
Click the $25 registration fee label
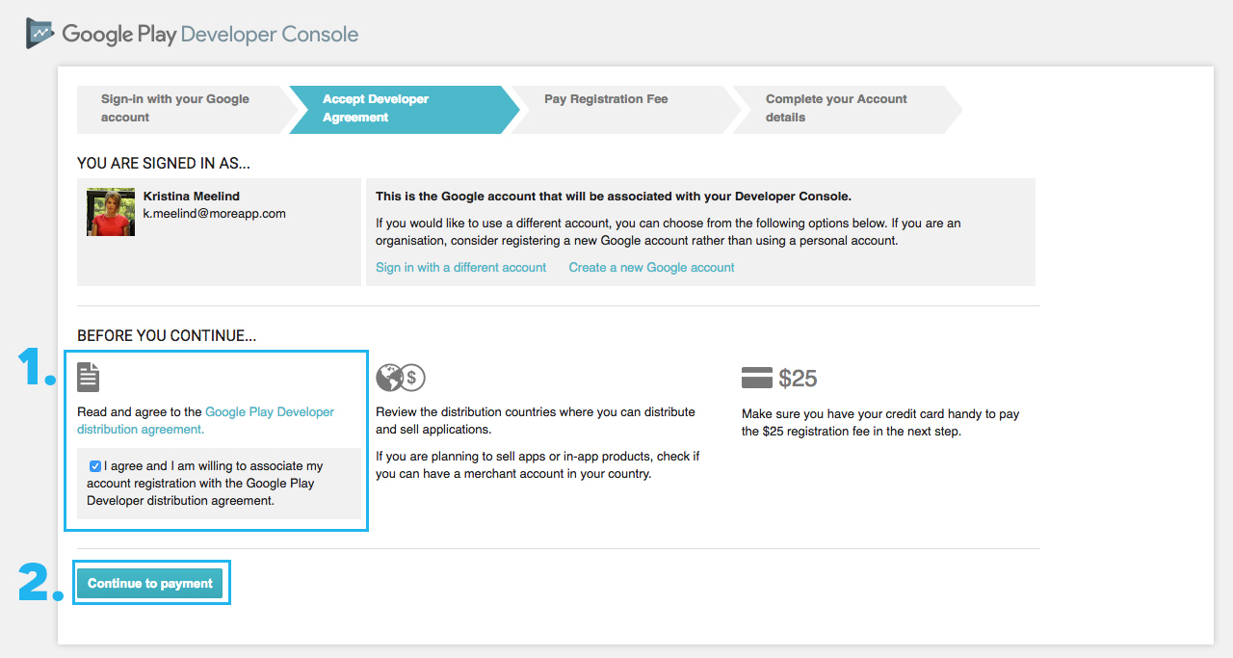(798, 379)
